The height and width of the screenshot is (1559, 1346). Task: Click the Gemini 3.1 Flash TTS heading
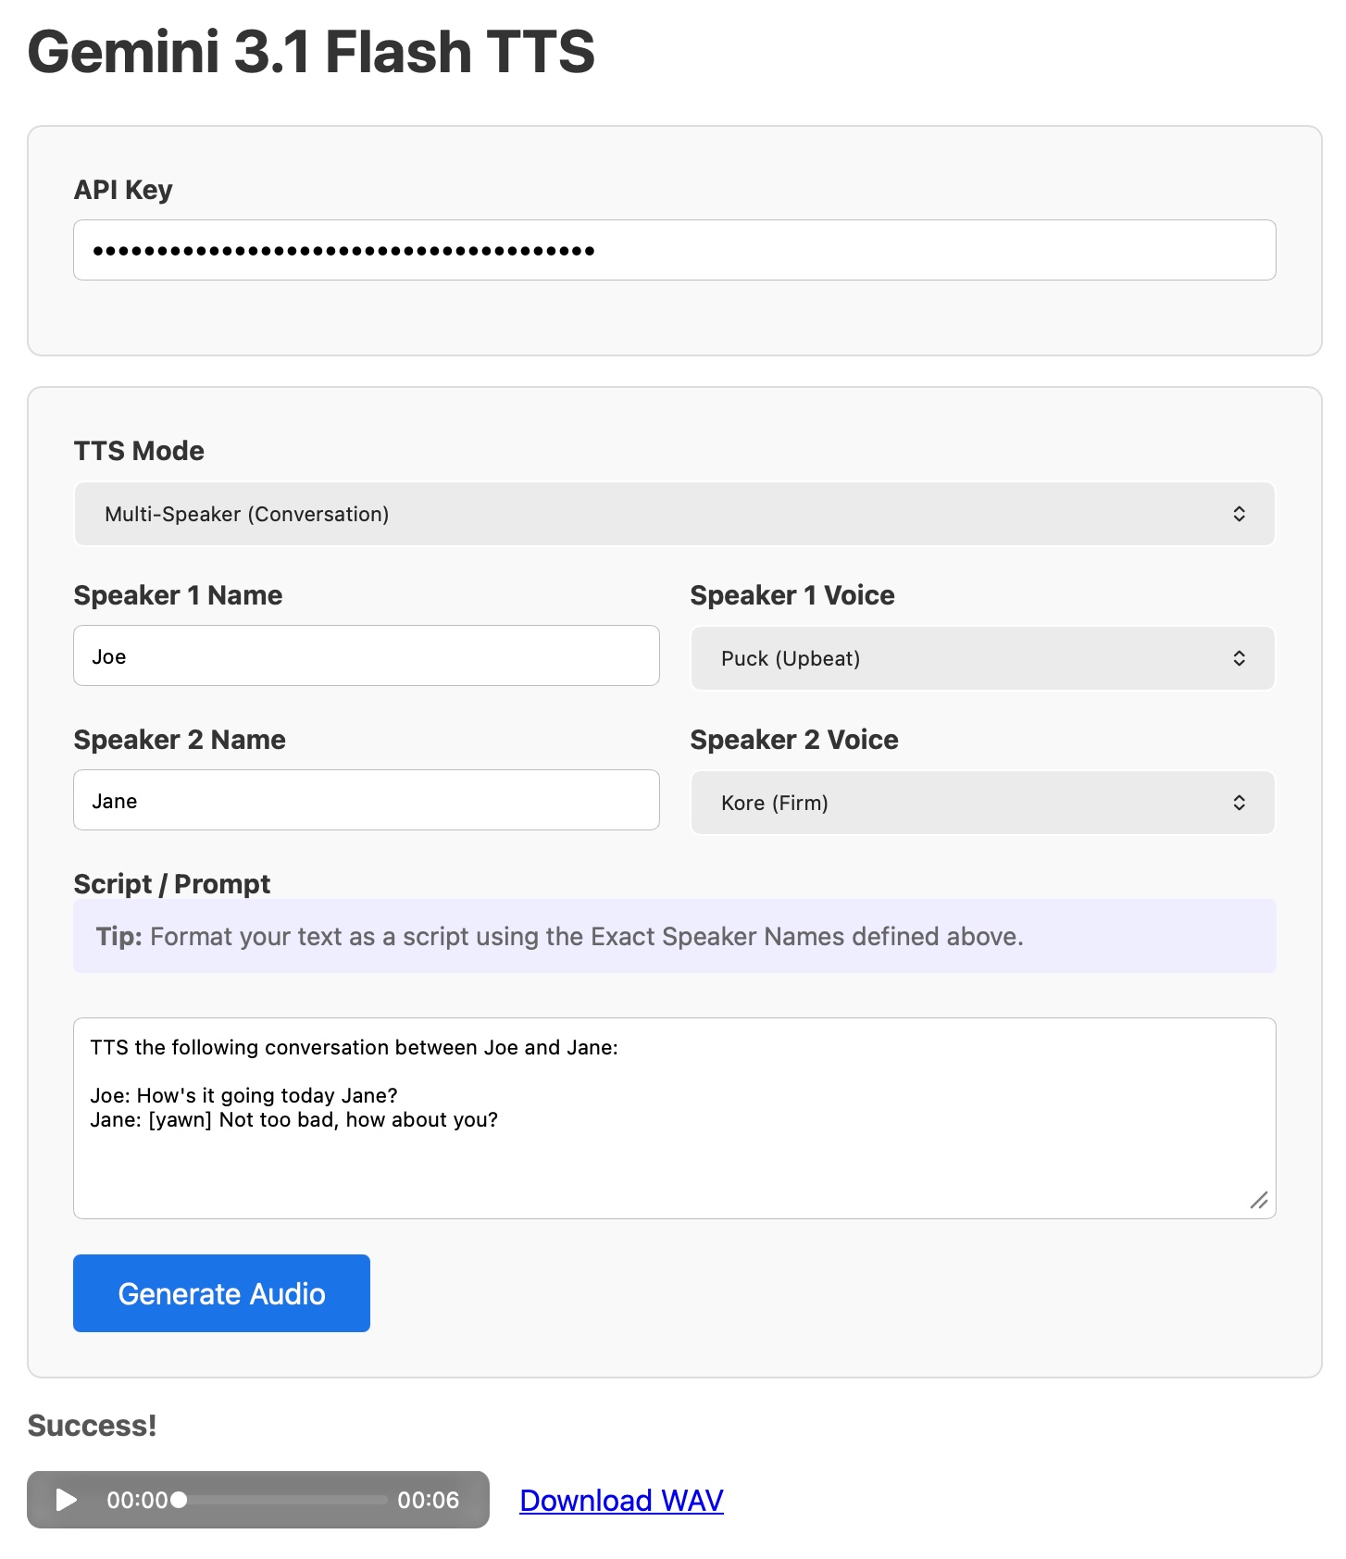click(x=311, y=52)
